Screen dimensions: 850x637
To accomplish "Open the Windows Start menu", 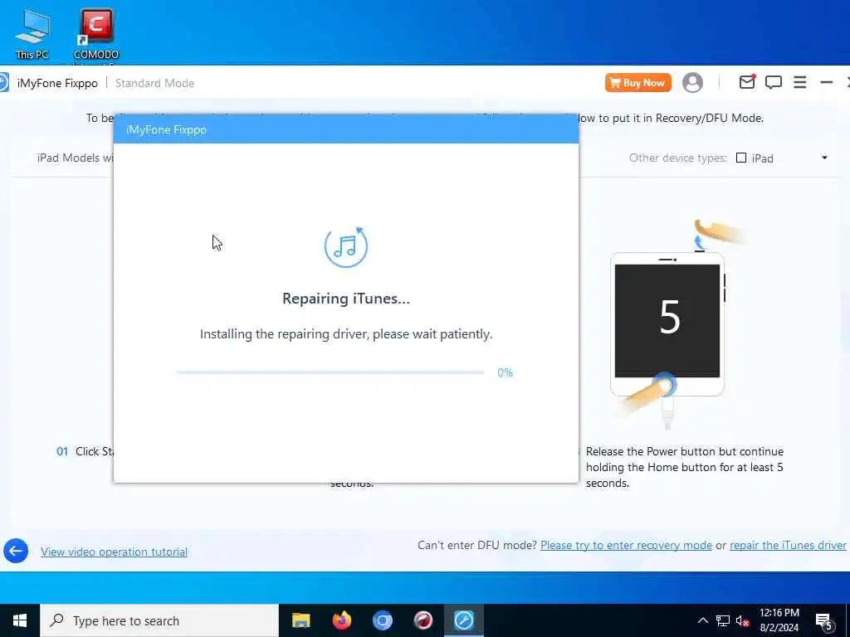I will click(20, 620).
